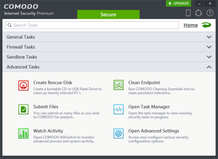Click COMODO logo text

(21, 7)
